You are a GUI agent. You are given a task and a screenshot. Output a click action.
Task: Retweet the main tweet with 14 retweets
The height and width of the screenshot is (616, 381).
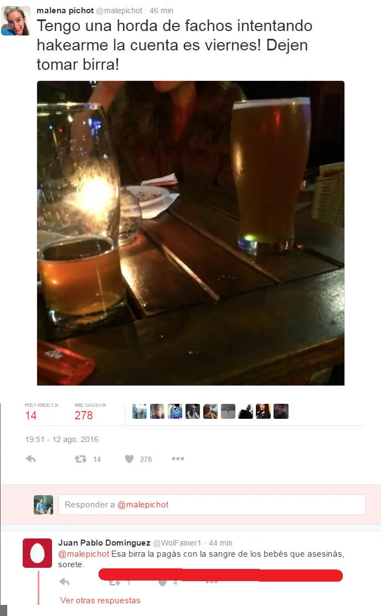[x=81, y=459]
